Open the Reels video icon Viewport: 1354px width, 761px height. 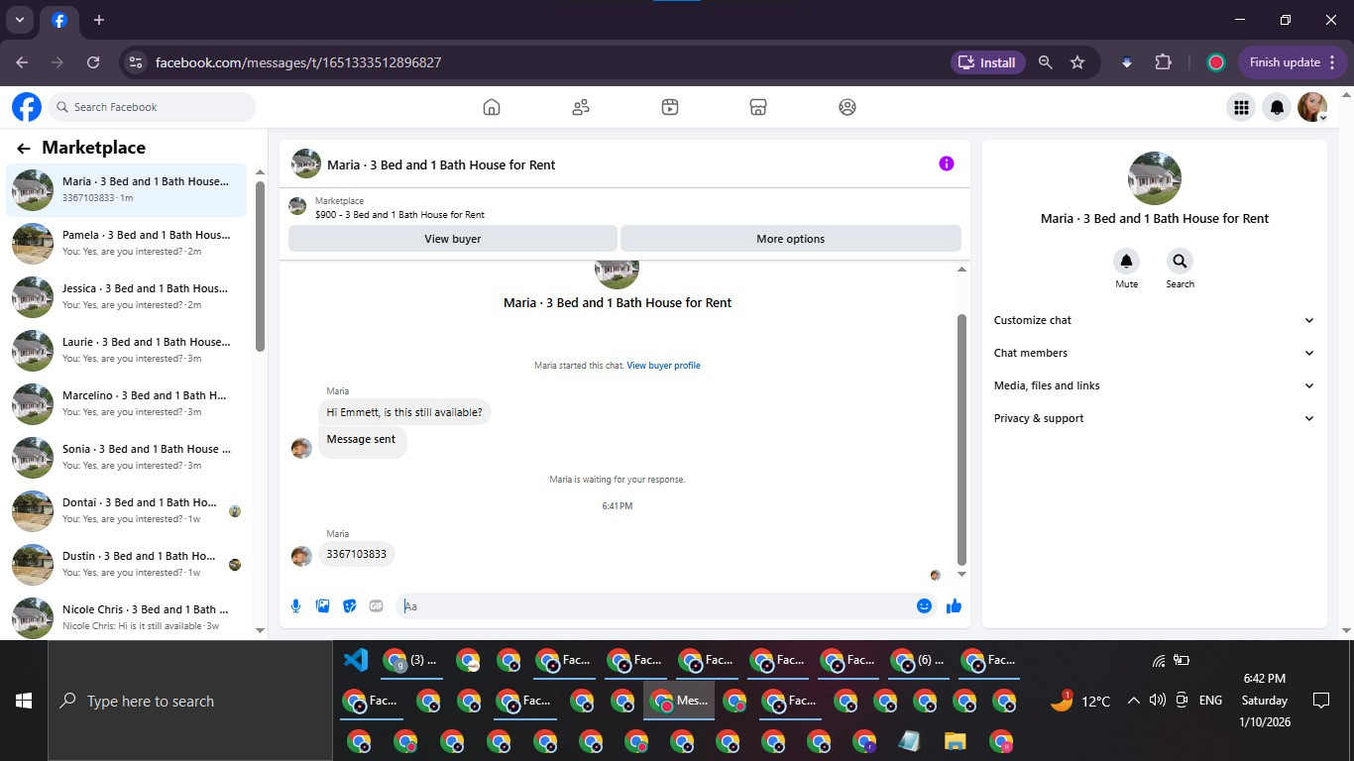tap(670, 107)
